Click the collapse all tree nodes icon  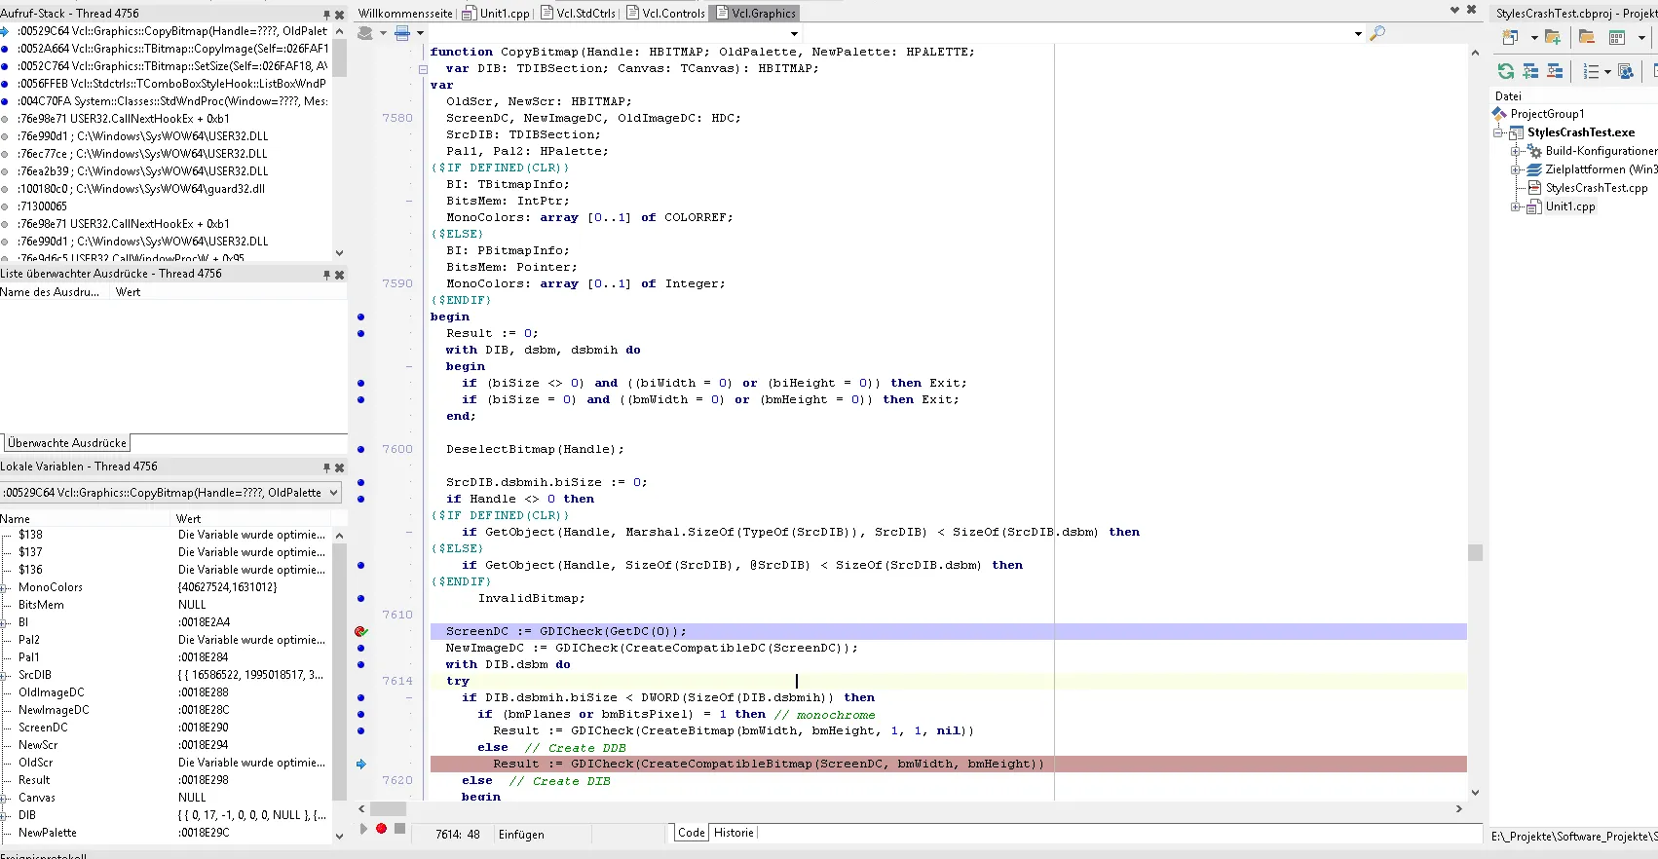tap(1555, 71)
